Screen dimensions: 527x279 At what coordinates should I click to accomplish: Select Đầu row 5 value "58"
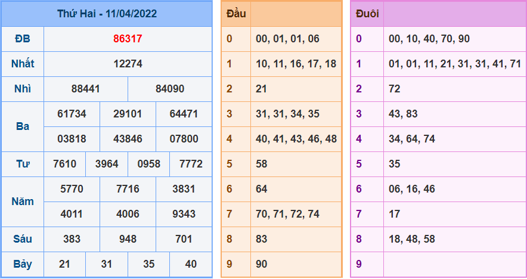261,164
